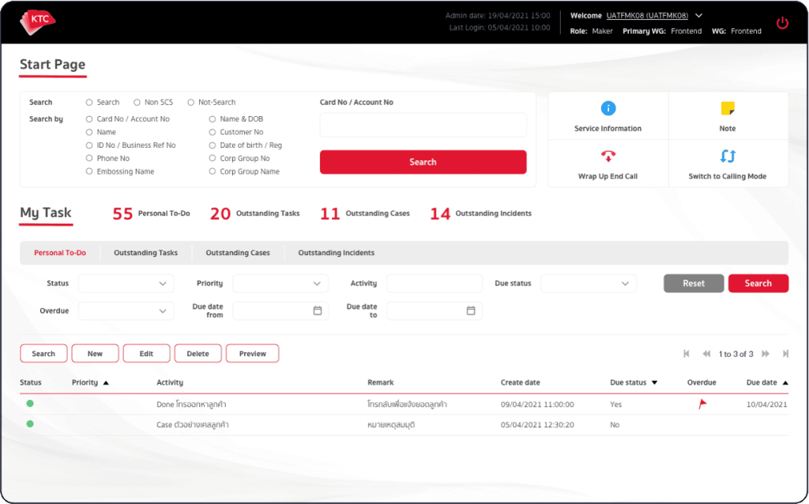Click the Activity filter input field
The image size is (809, 504).
[x=435, y=284]
